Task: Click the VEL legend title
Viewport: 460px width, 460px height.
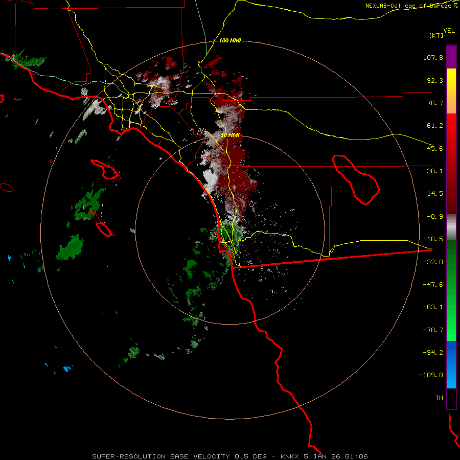Action: (x=449, y=31)
